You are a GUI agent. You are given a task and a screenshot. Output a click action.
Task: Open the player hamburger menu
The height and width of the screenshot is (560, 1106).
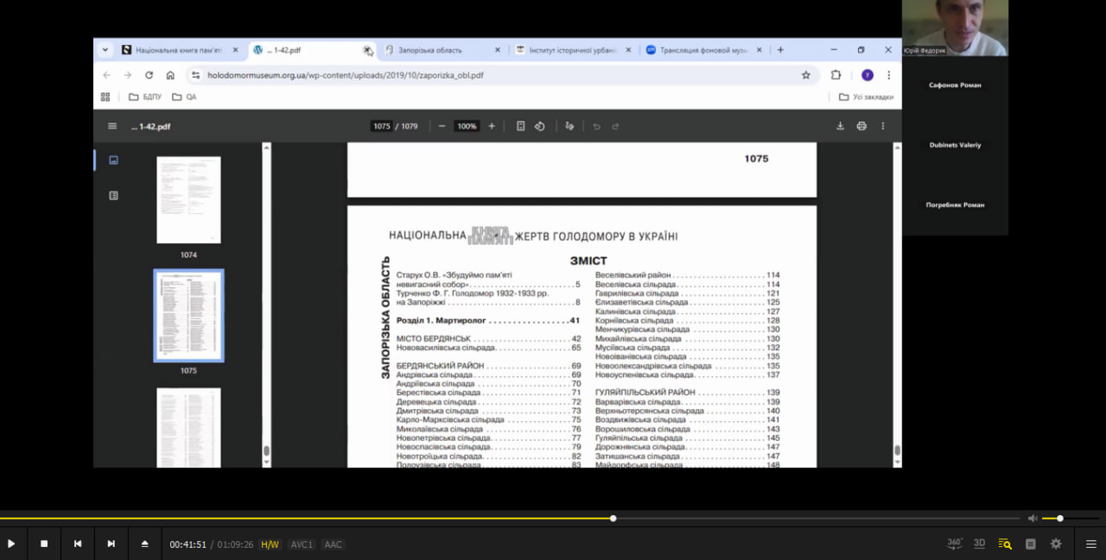[x=1090, y=544]
